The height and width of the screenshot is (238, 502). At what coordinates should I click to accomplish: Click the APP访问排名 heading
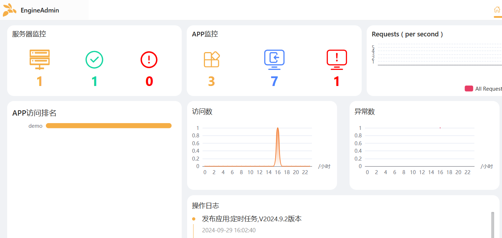click(34, 113)
